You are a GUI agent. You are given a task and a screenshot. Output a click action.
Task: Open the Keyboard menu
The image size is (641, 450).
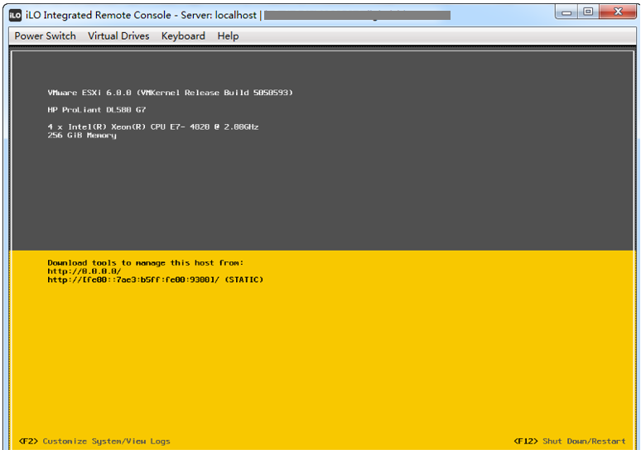point(183,36)
